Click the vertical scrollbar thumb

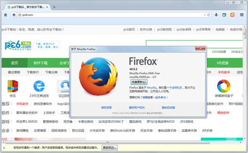pyautogui.click(x=245, y=34)
